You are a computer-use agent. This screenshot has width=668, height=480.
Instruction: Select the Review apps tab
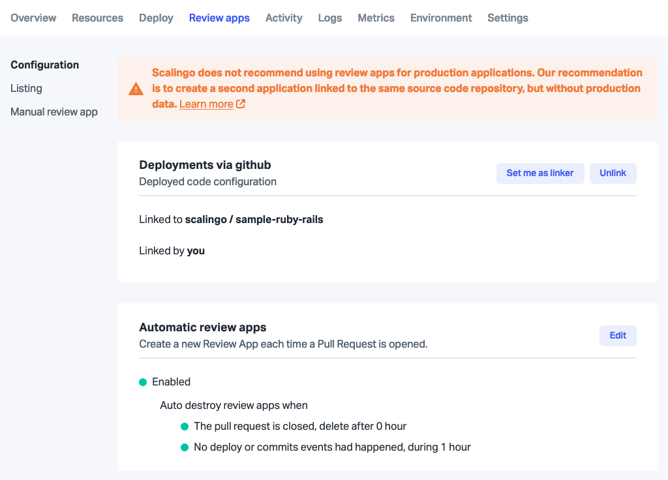pyautogui.click(x=219, y=18)
